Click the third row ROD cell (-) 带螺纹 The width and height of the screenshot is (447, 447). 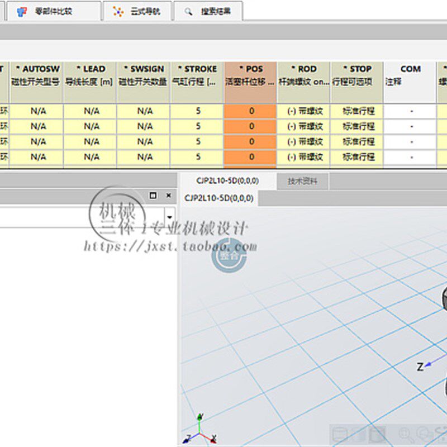304,141
